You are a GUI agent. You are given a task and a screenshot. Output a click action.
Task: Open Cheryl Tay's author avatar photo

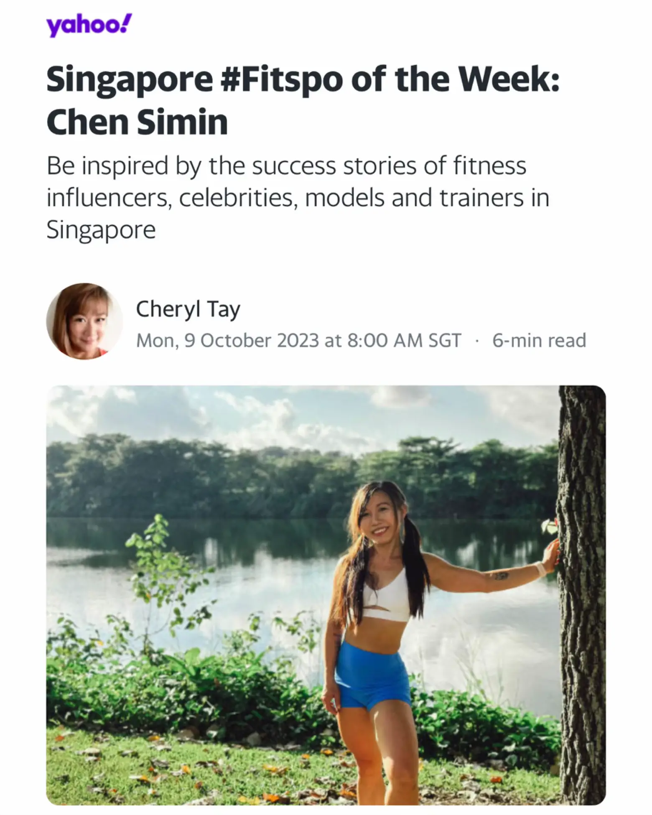84,321
